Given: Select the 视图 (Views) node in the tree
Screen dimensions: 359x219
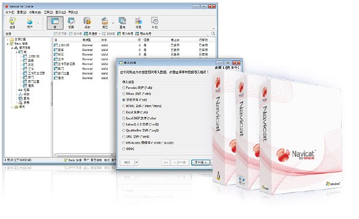Looking at the screenshot, I should 24,90.
